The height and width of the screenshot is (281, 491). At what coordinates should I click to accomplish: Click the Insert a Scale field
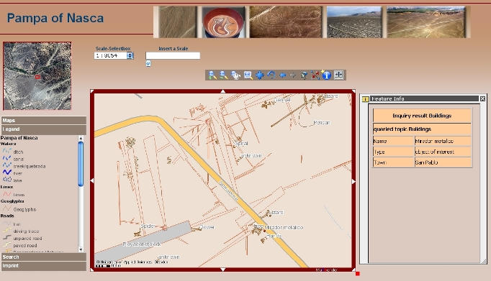[173, 55]
